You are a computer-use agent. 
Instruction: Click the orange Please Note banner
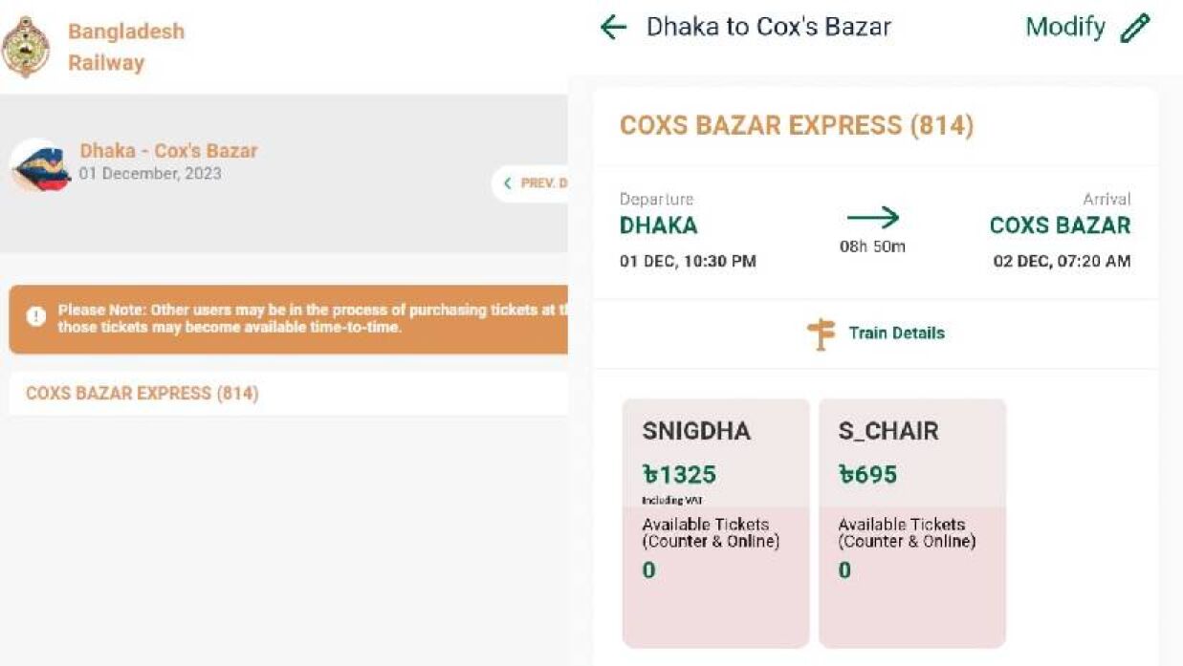[287, 319]
